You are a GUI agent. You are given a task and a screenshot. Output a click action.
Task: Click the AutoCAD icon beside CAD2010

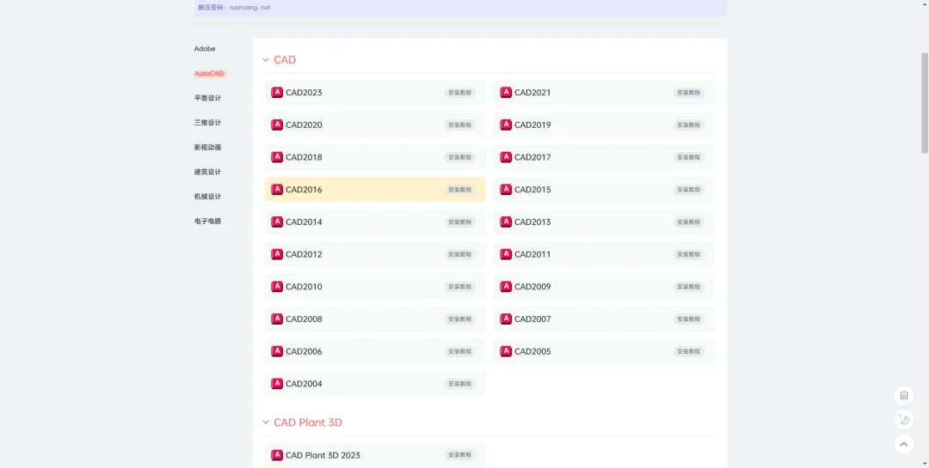pos(277,286)
